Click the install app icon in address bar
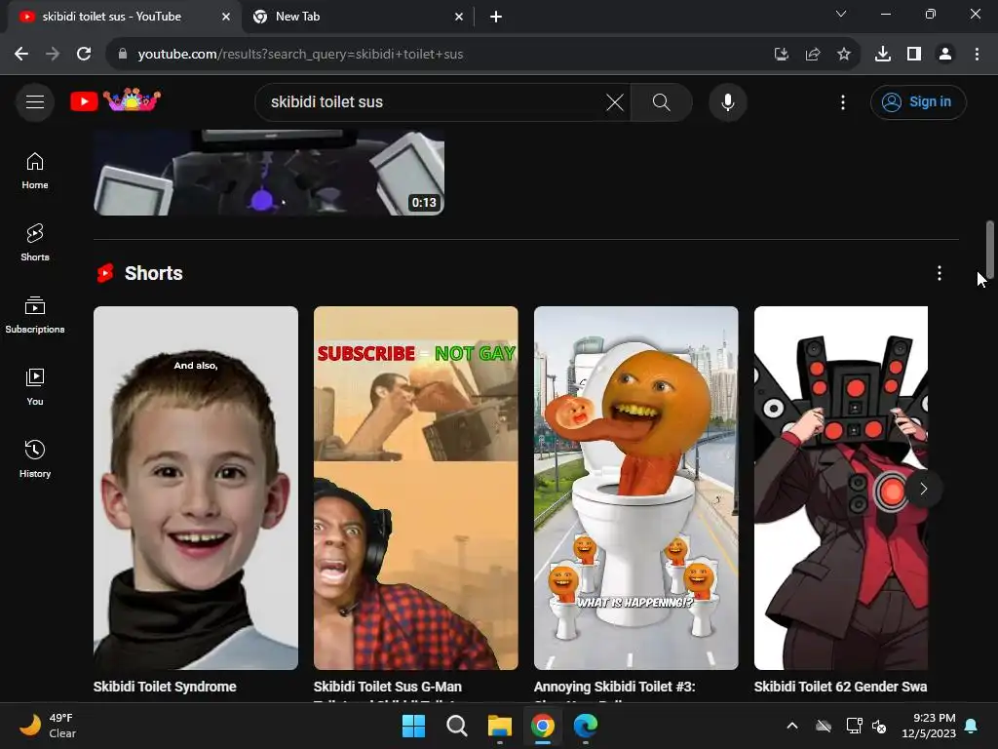 point(782,55)
